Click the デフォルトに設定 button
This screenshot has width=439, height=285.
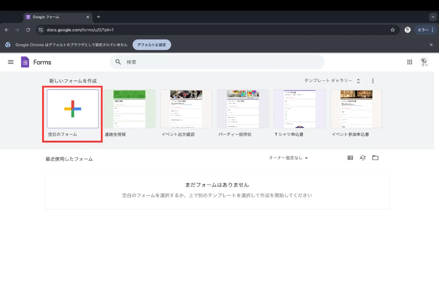(151, 45)
